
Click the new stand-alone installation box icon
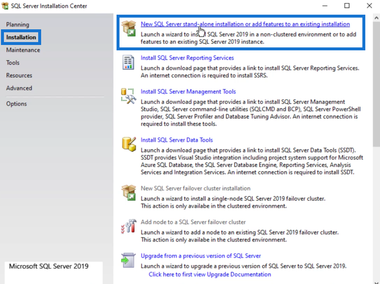tap(129, 28)
